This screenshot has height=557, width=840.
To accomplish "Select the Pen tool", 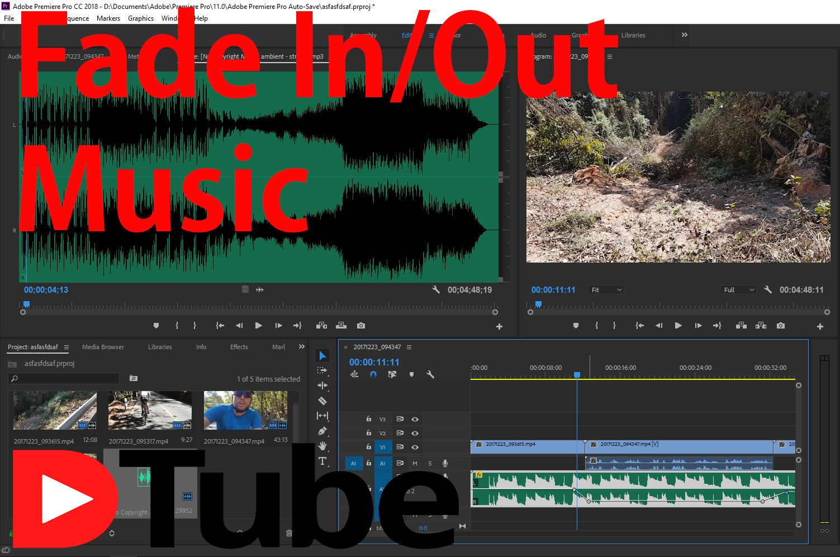I will pos(322,431).
